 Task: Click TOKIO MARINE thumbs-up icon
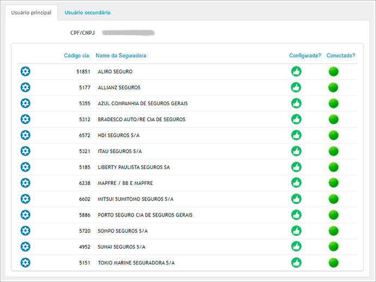[296, 262]
